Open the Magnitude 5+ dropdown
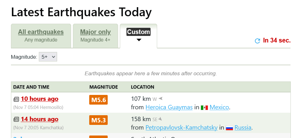This screenshot has height=138, width=298. click(x=48, y=57)
